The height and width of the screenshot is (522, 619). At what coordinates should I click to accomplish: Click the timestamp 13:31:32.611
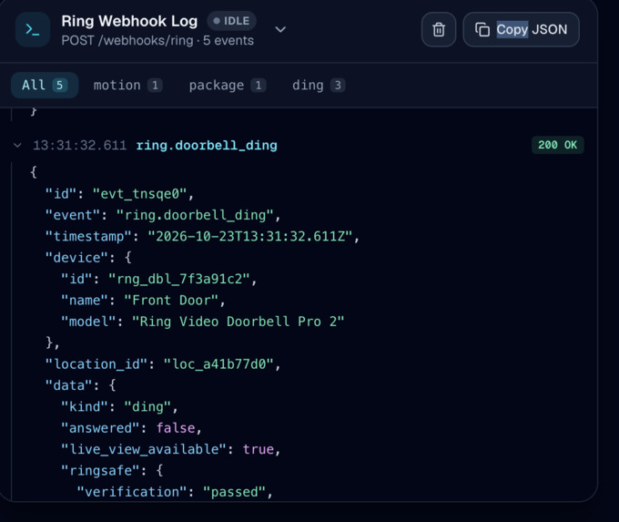79,146
